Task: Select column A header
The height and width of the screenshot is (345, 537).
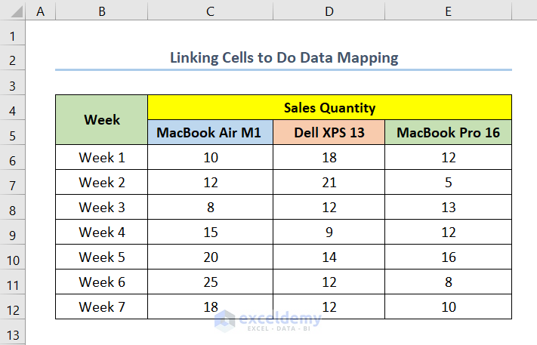Action: pyautogui.click(x=40, y=11)
